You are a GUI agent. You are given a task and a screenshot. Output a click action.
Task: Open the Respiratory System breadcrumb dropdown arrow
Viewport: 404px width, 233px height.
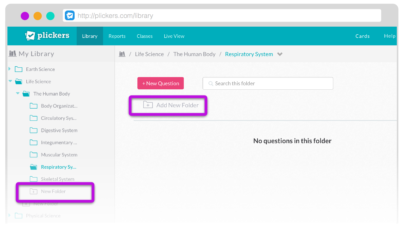(280, 54)
